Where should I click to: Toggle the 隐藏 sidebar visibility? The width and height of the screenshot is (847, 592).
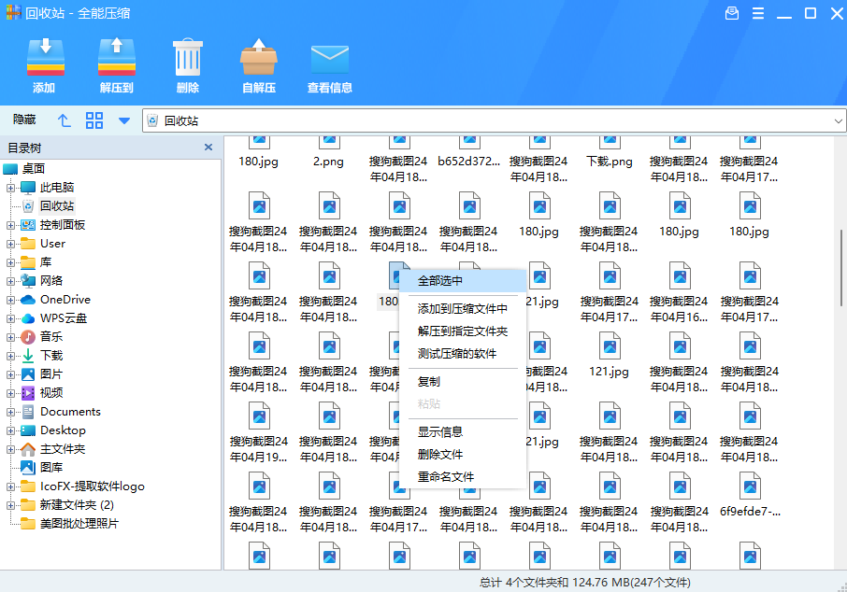(23, 120)
